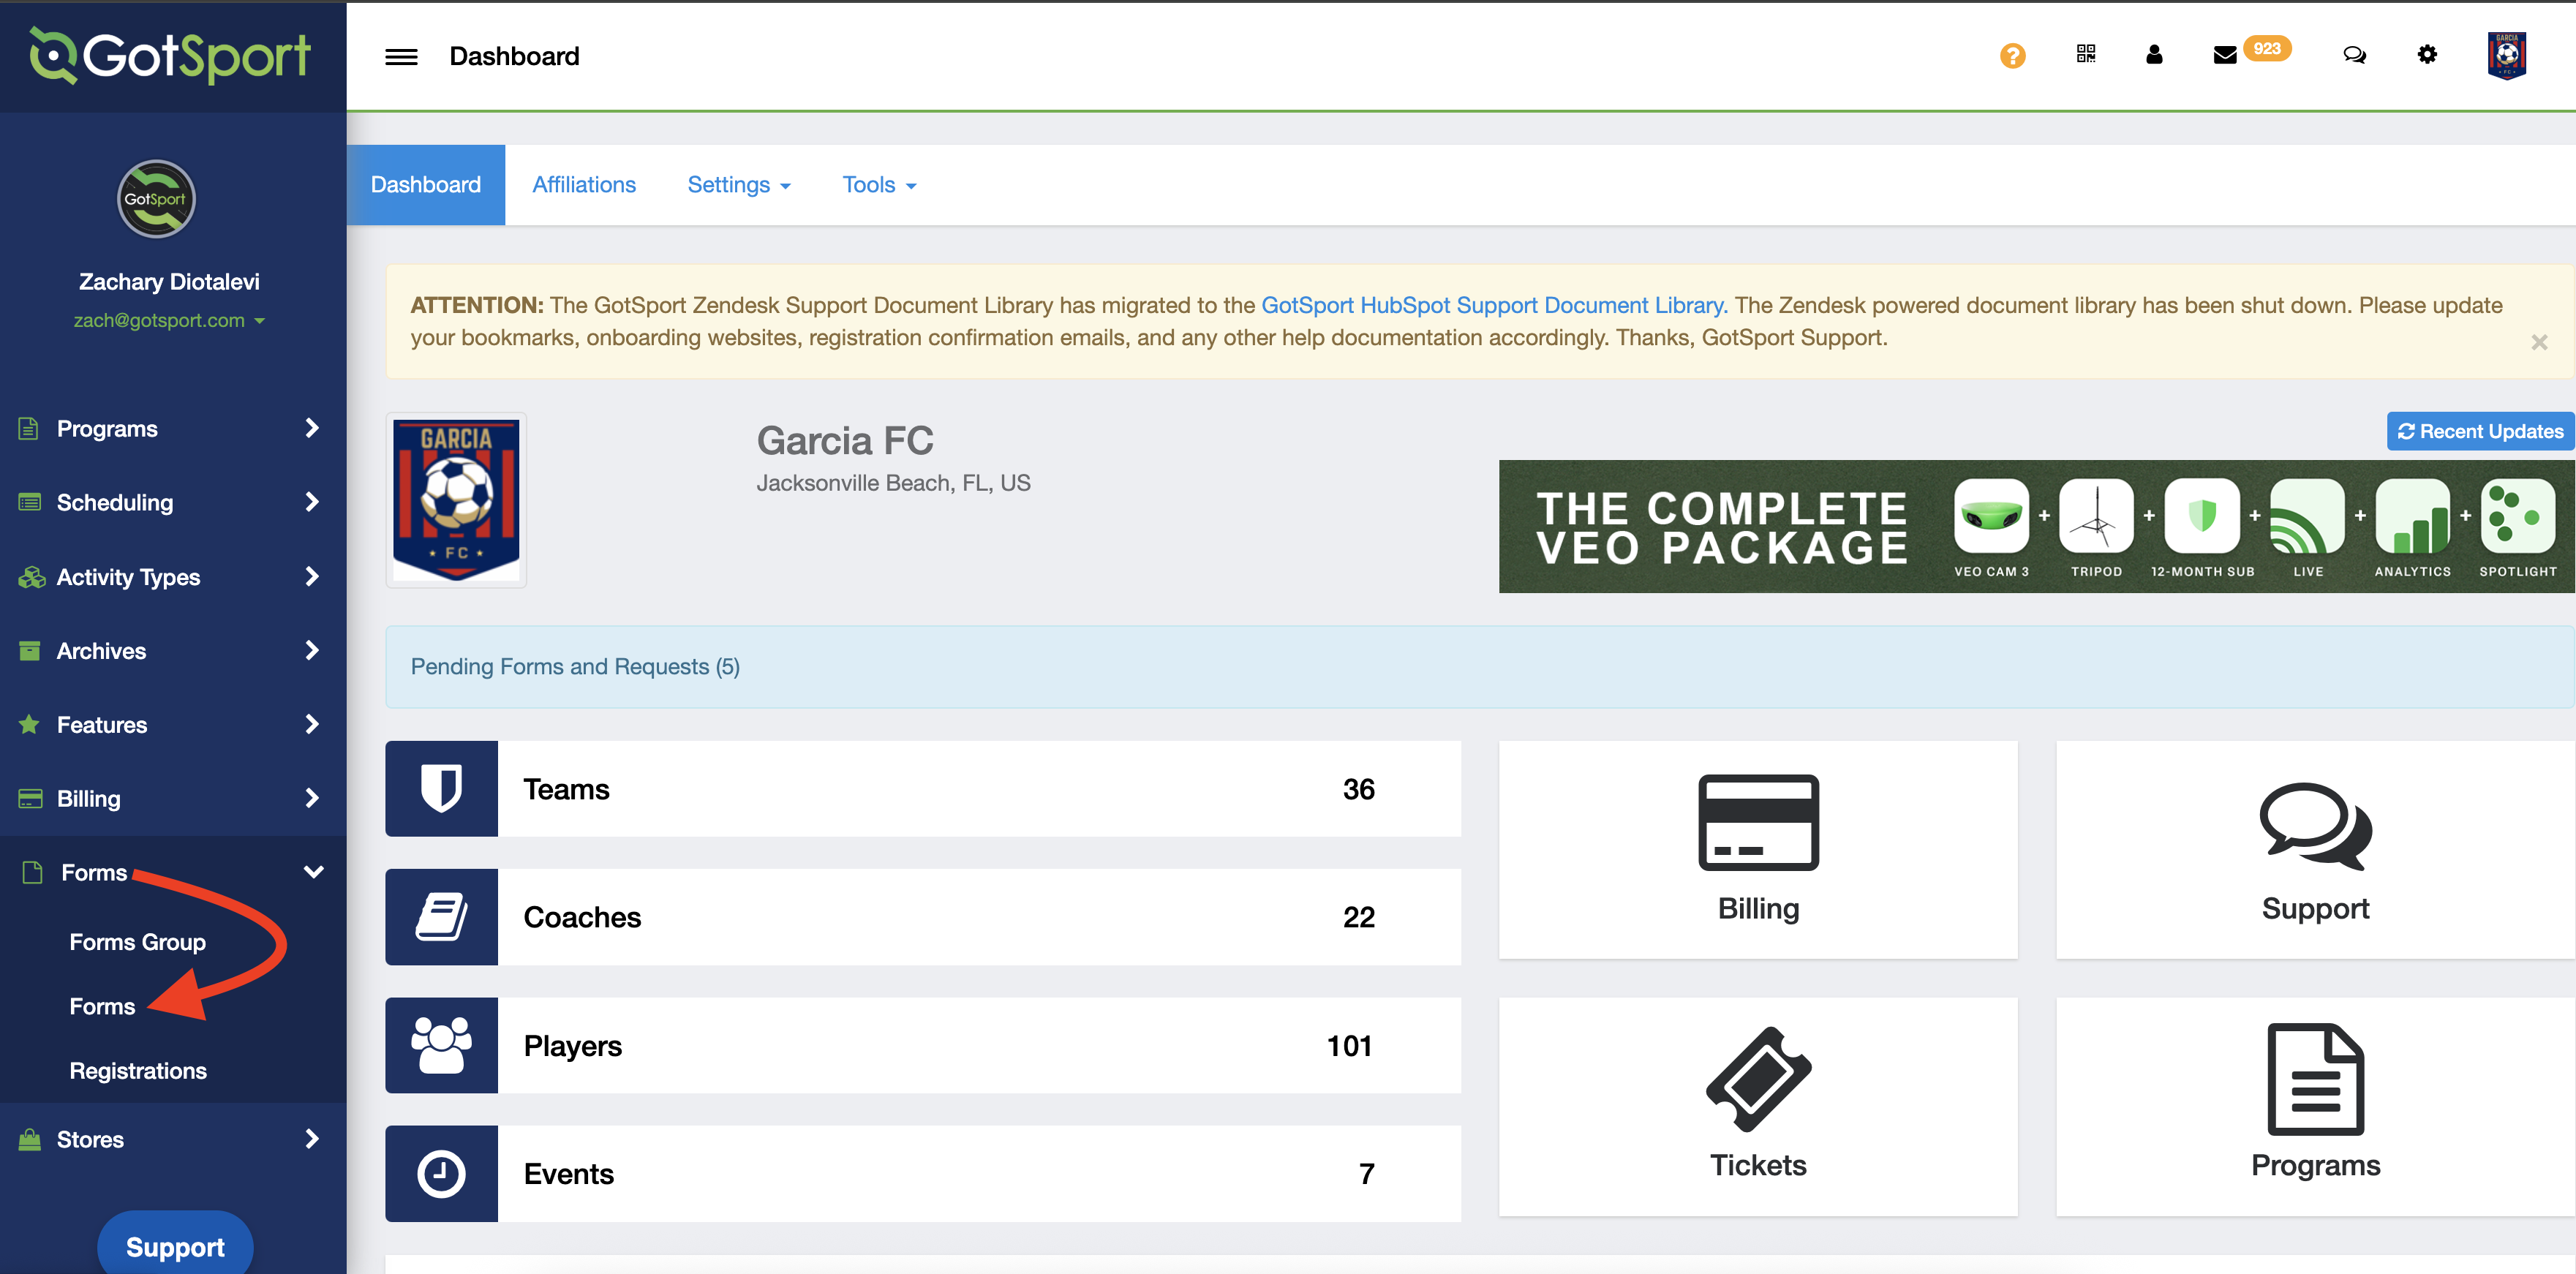Open the mail inbox envelope icon
Viewport: 2576px width, 1274px height.
2224,56
